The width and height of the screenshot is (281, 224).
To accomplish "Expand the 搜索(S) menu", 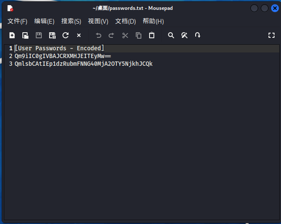I will pyautogui.click(x=71, y=21).
